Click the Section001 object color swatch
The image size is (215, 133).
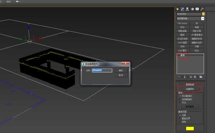(x=203, y=14)
